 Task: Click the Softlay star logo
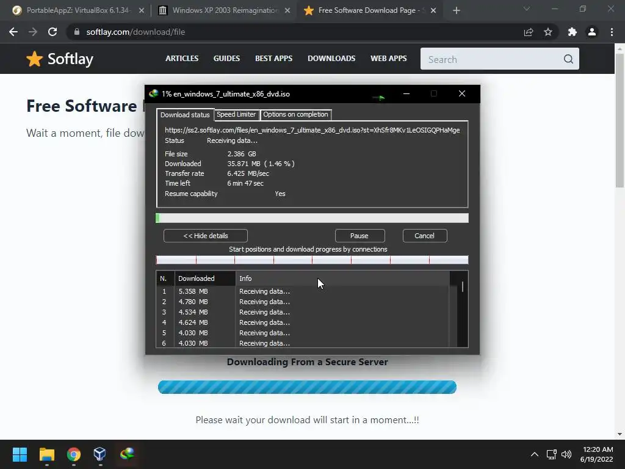pos(34,59)
